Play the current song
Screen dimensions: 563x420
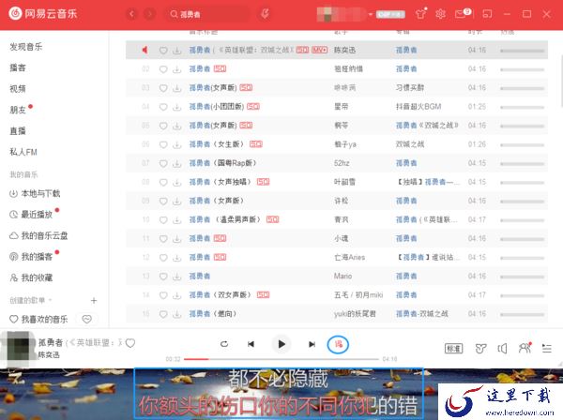(281, 344)
